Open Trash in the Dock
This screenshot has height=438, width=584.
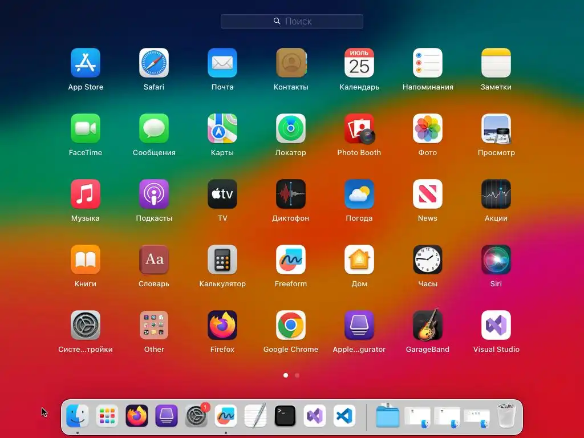tap(507, 416)
